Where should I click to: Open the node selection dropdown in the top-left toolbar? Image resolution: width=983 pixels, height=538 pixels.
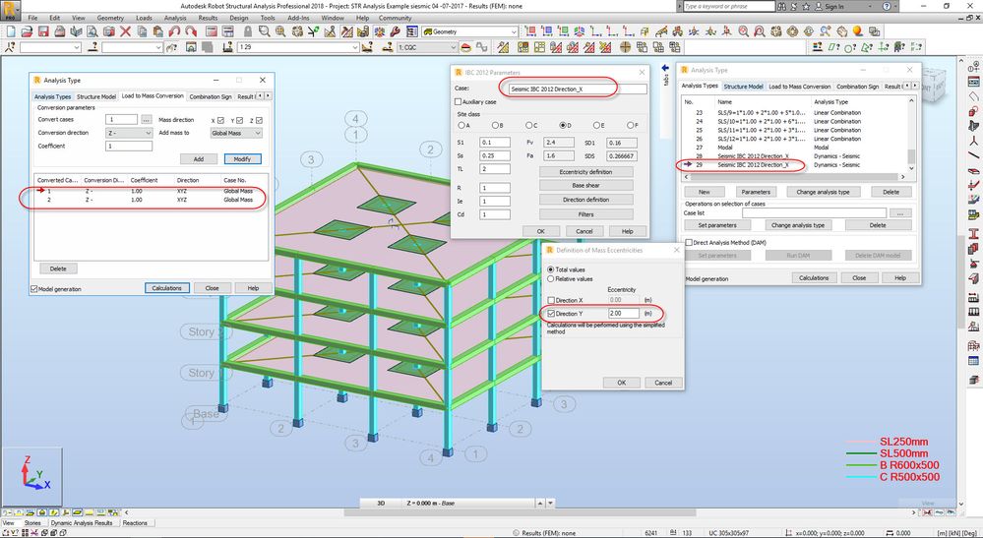point(51,47)
